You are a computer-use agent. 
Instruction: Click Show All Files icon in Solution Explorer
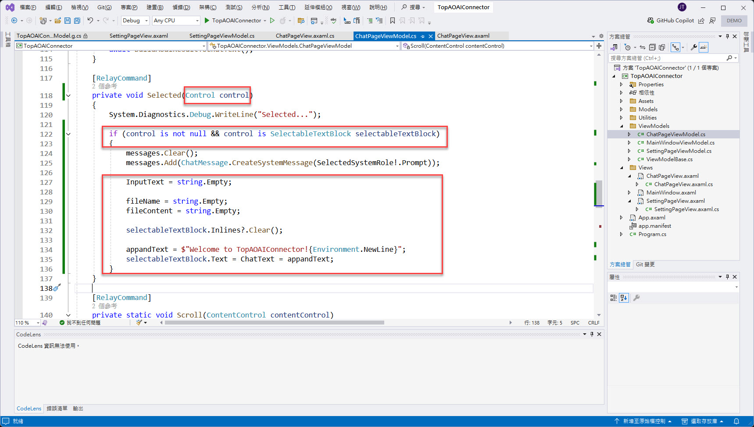click(662, 47)
